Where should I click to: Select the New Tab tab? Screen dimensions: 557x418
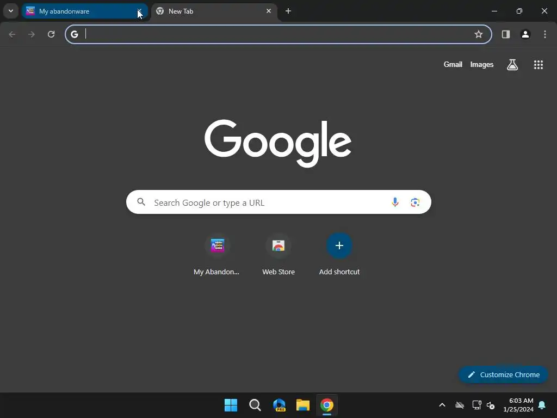click(x=214, y=11)
